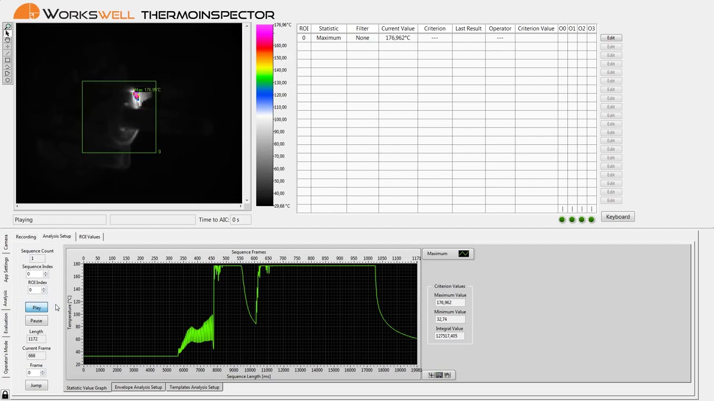Open the ROI Values tab
The height and width of the screenshot is (401, 714).
coord(89,237)
